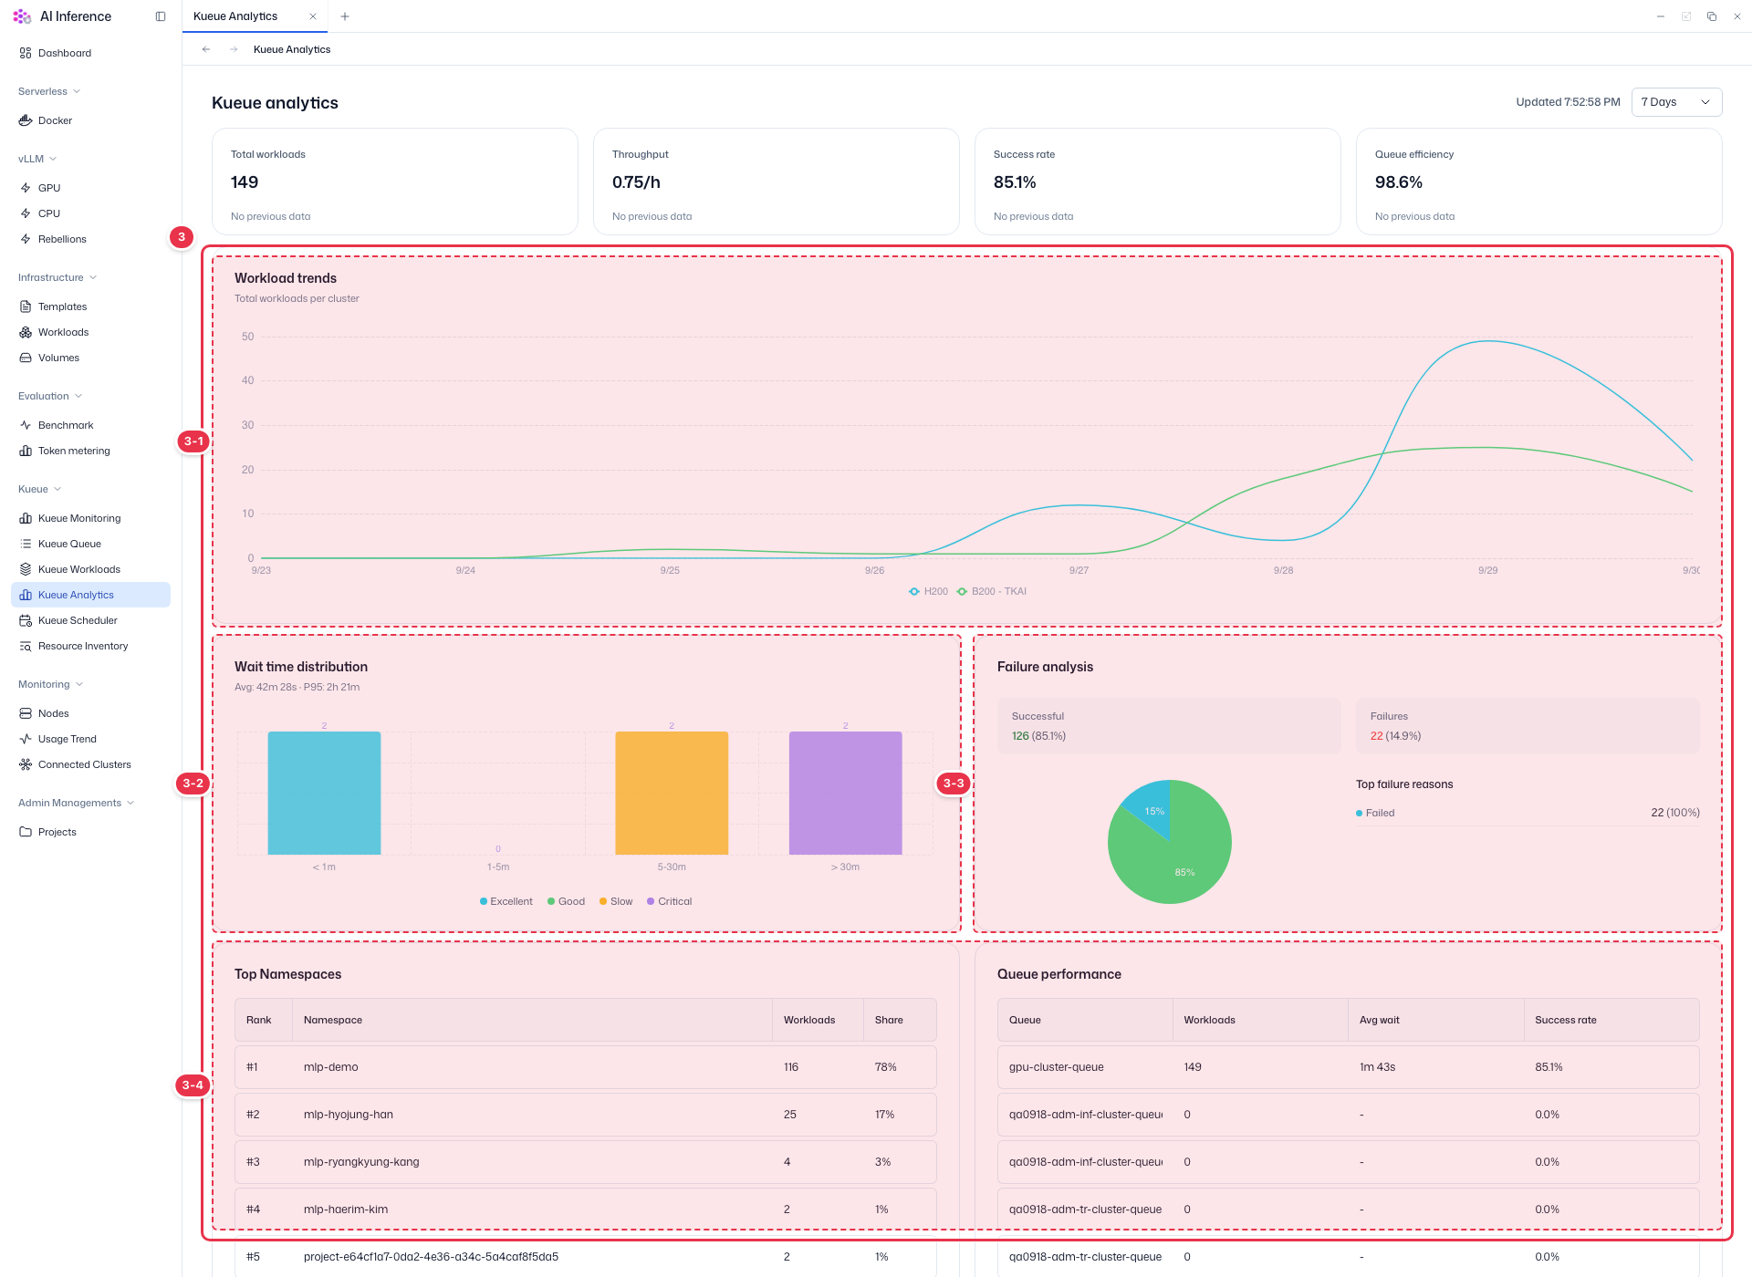
Task: Open a new tab with the plus icon
Action: click(345, 16)
